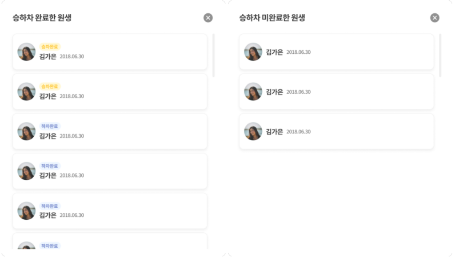Click the partially visible 하차완료 badge at the bottom
Screen dimensions: 455x258
point(50,246)
